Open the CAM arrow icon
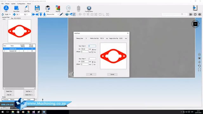 pos(68,8)
